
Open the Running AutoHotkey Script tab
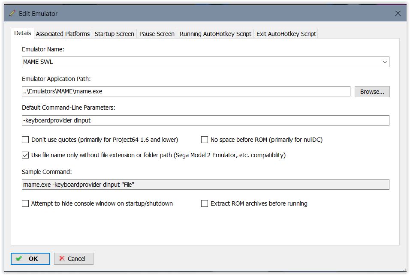215,34
